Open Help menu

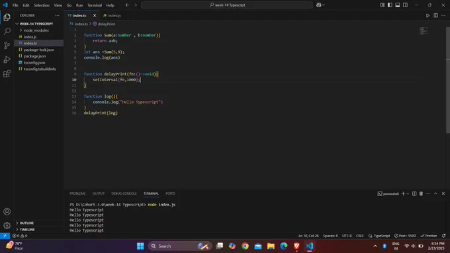111,5
